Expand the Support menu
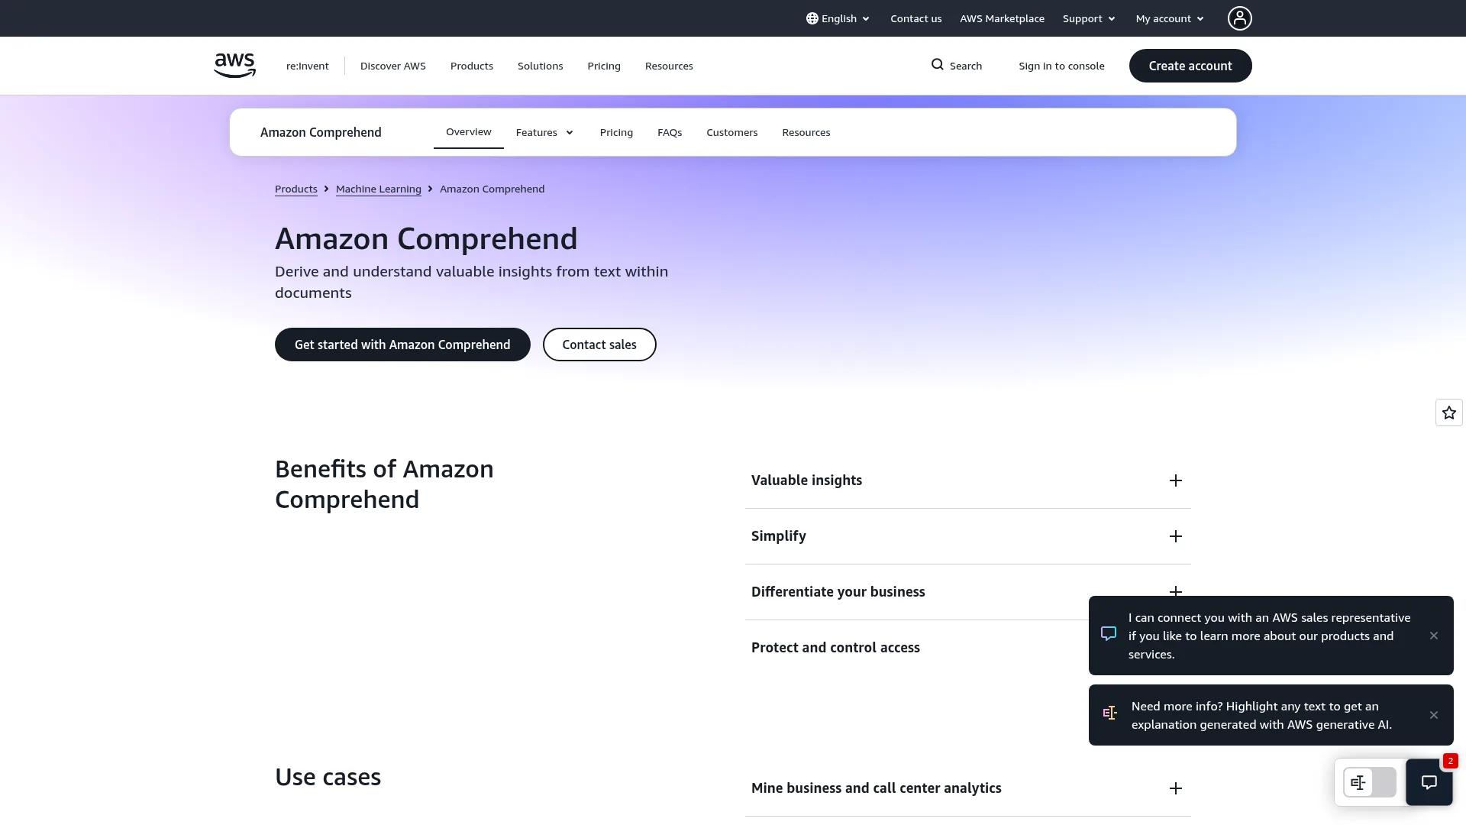Viewport: 1466px width, 825px height. [x=1089, y=18]
